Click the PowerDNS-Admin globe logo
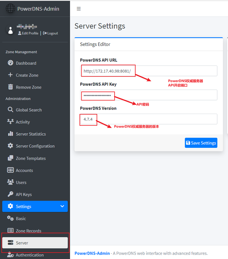228x259 pixels. point(10,8)
